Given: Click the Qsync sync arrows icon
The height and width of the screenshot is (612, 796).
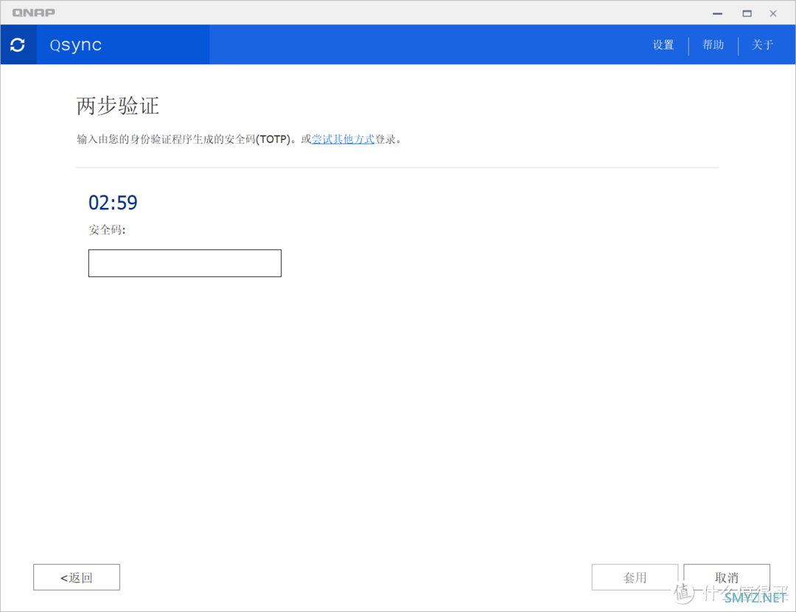Looking at the screenshot, I should tap(18, 45).
